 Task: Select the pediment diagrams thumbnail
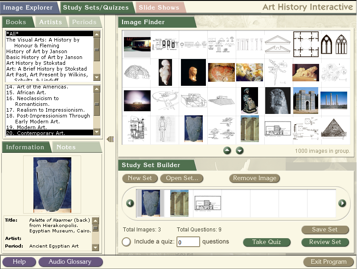tap(278, 44)
